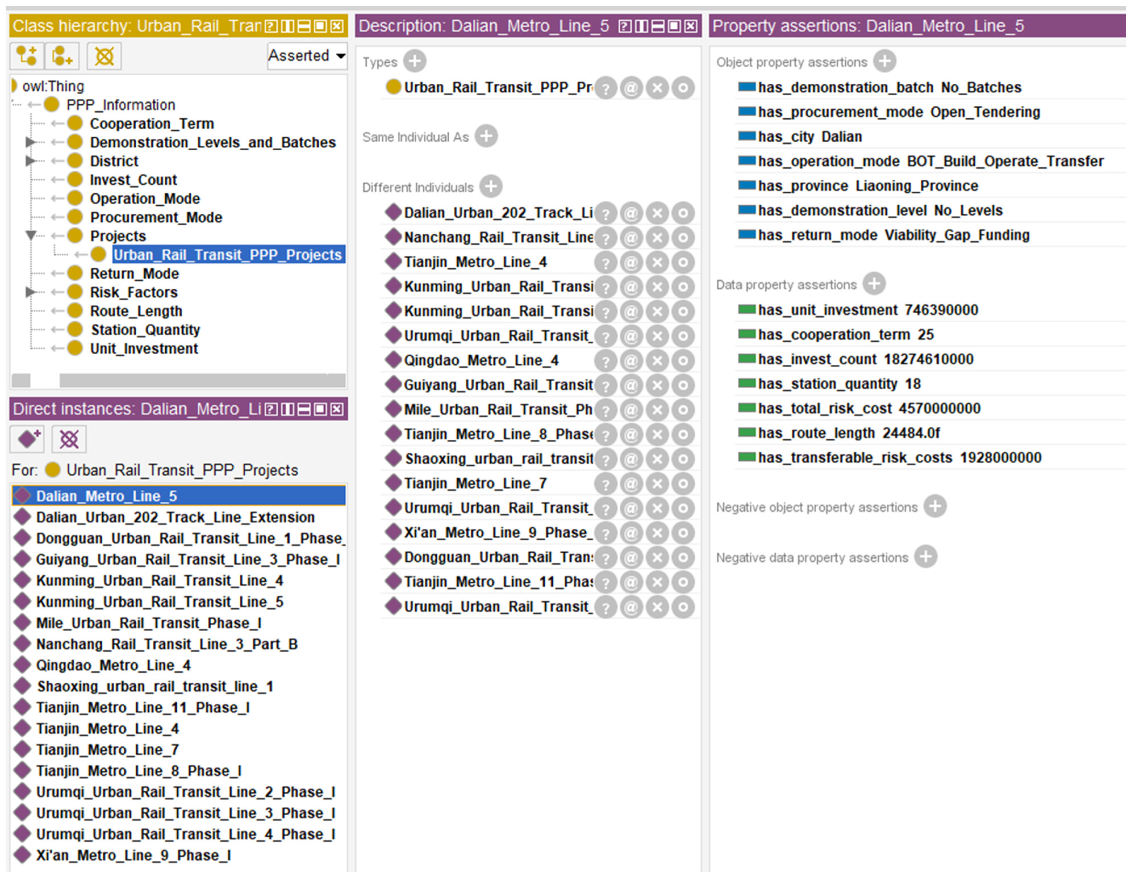Screen dimensions: 1132x877
Task: Click the has_city Dalian assertion
Action: coord(809,137)
